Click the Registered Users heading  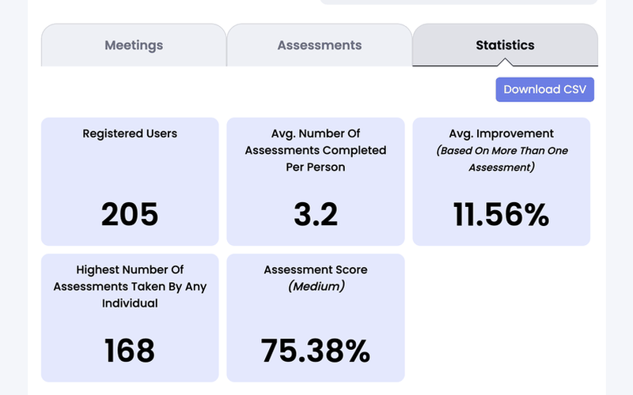tap(130, 134)
